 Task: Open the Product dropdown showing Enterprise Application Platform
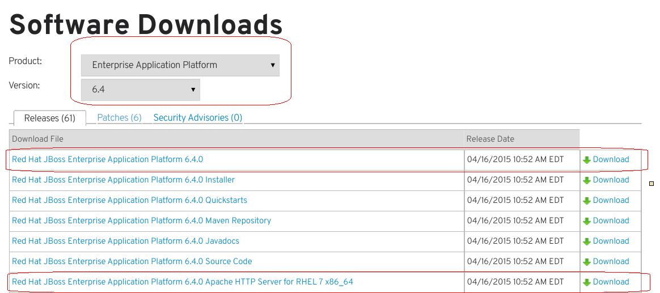[x=180, y=65]
